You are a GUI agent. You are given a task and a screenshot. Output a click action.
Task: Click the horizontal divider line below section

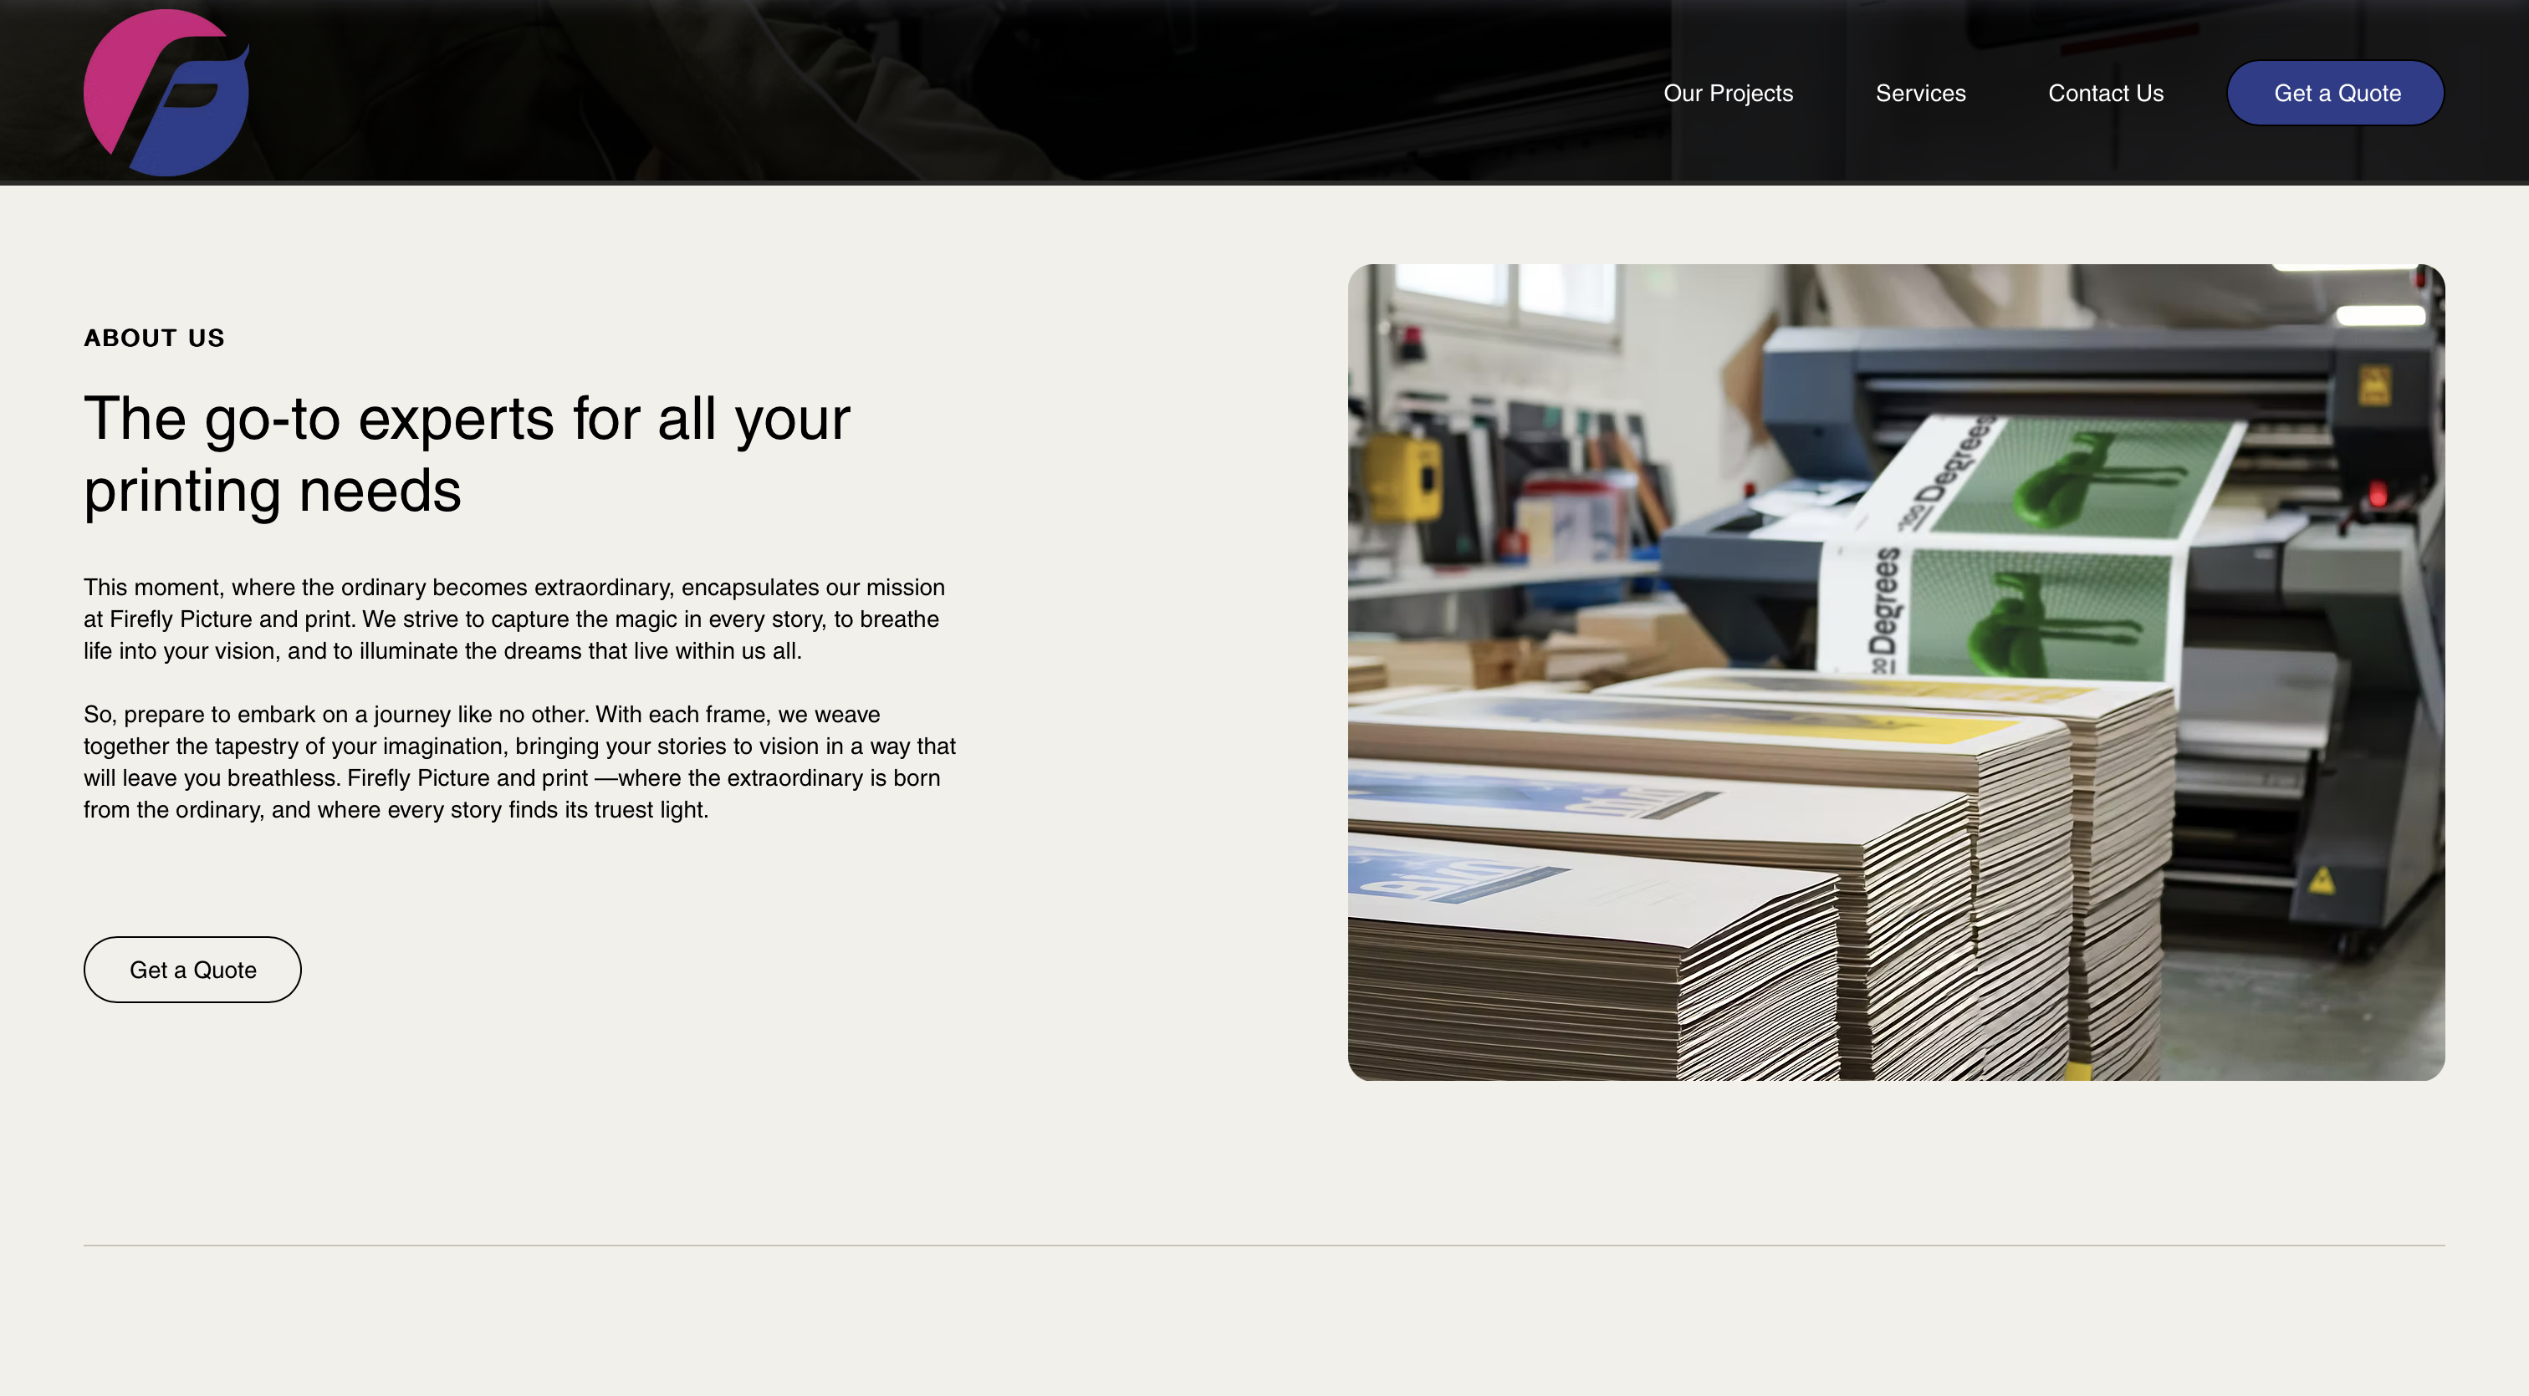point(1264,1245)
